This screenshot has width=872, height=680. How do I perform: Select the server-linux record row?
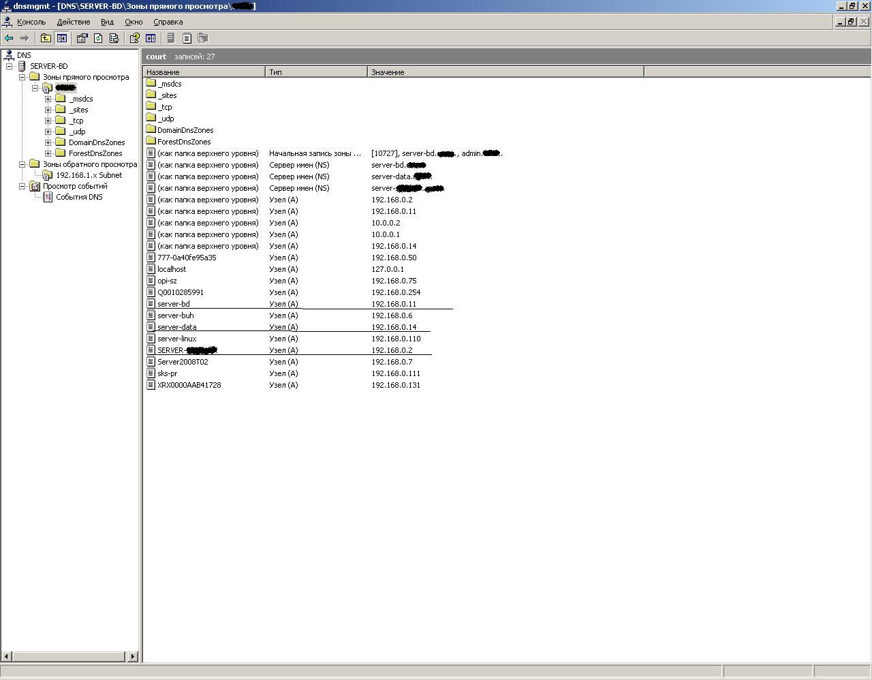[x=283, y=339]
